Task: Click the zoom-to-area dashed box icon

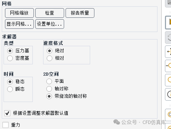Action: click(x=168, y=115)
